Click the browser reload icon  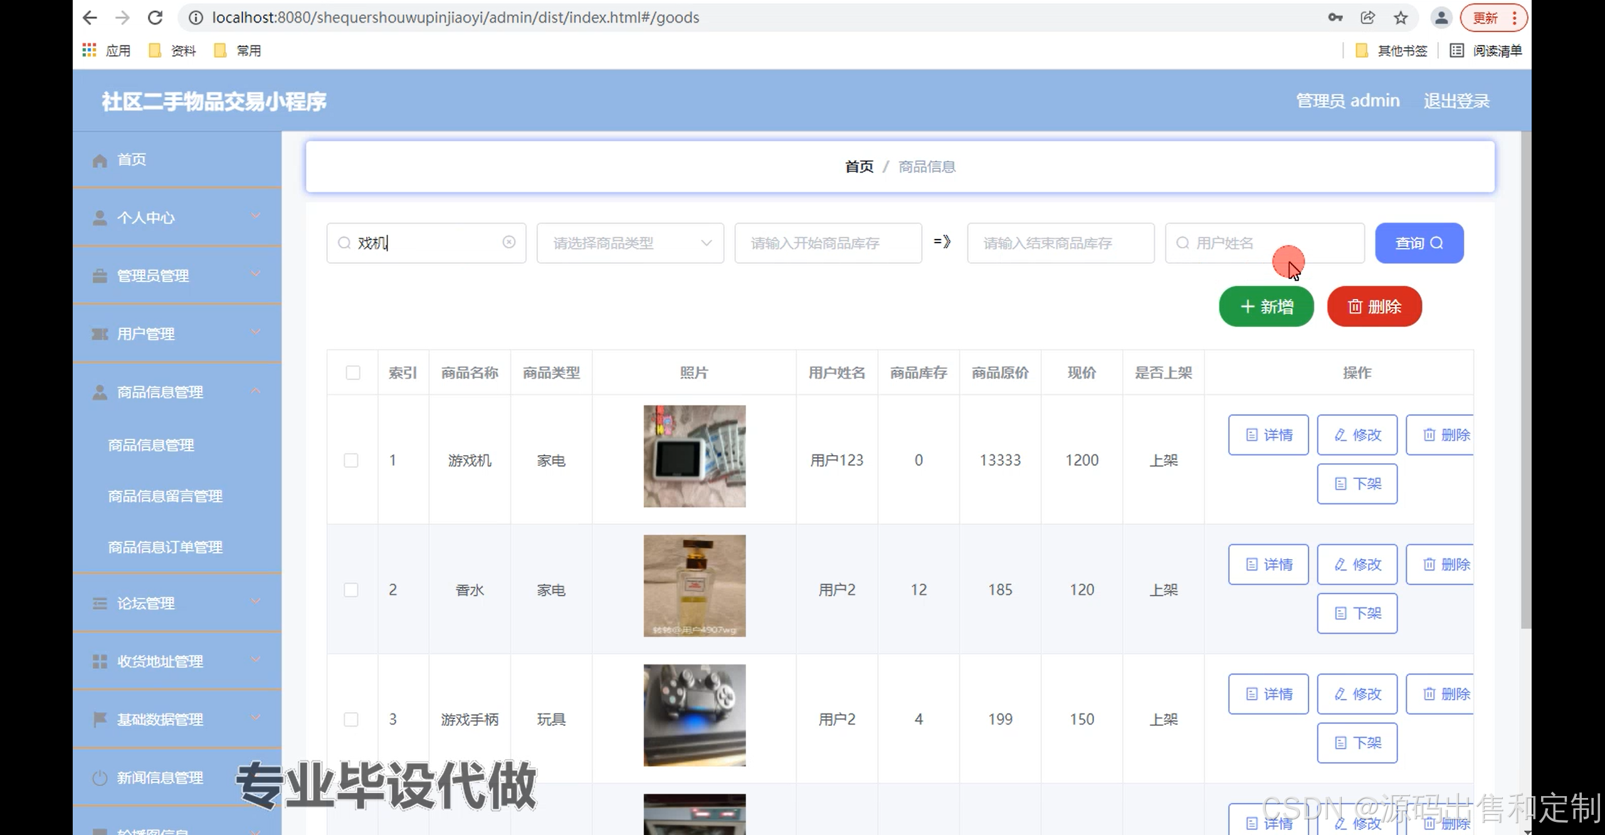(x=155, y=18)
